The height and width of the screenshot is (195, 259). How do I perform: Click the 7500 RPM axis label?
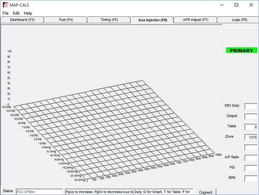click(x=185, y=161)
